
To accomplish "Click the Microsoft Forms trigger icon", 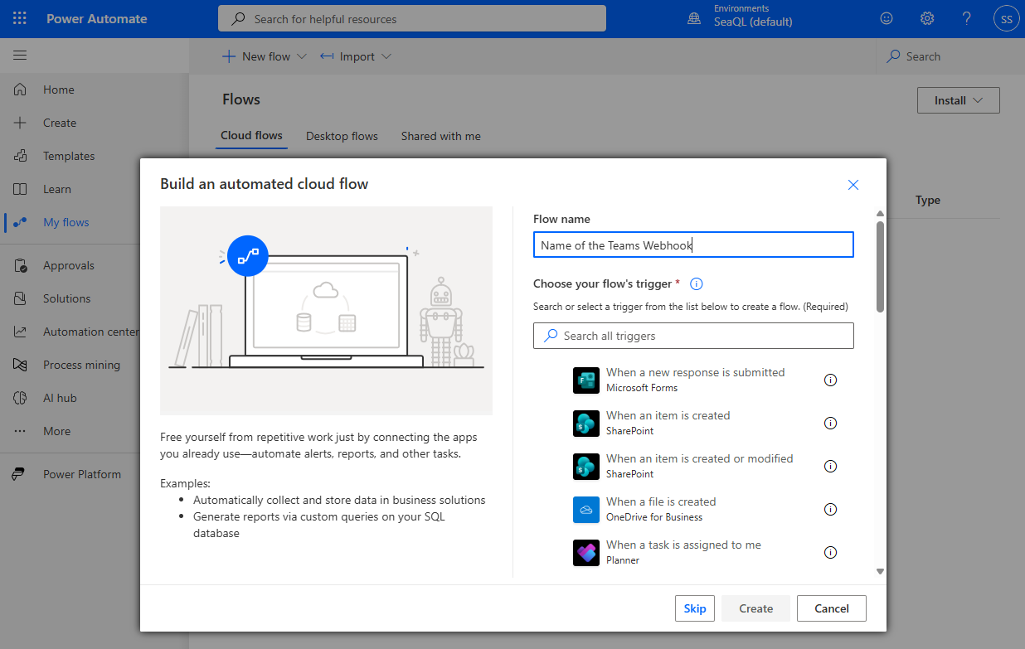I will pos(585,380).
